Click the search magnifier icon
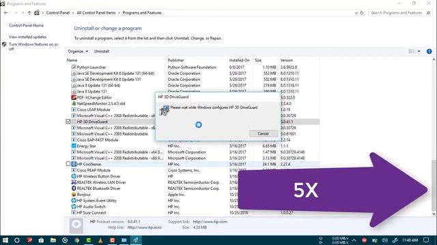Image resolution: width=437 pixels, height=245 pixels. coord(428,13)
